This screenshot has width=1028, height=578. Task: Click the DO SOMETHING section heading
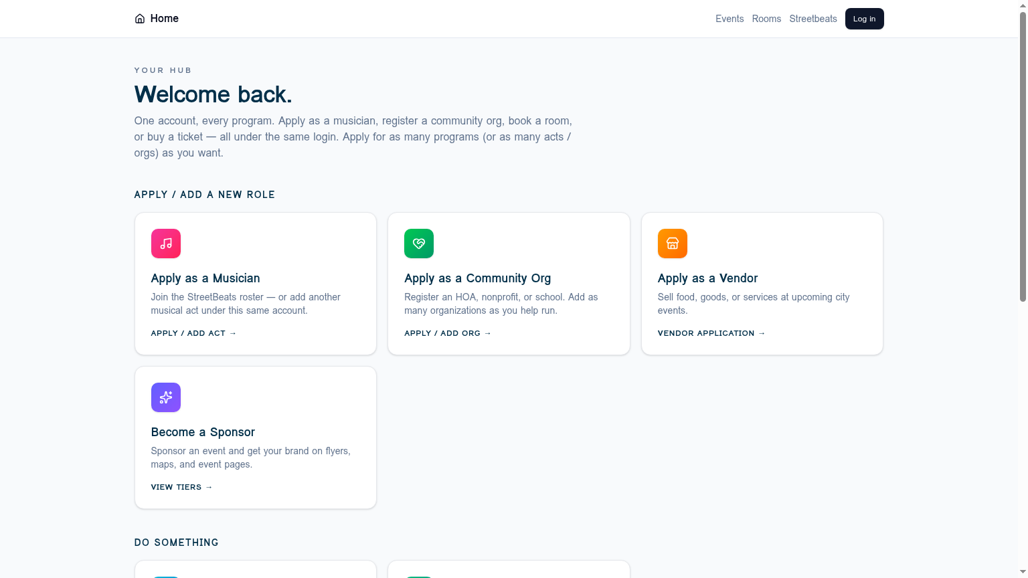click(x=177, y=543)
